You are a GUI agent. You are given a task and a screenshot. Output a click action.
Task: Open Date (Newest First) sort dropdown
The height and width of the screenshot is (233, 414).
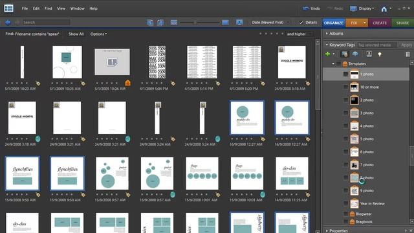click(x=270, y=23)
